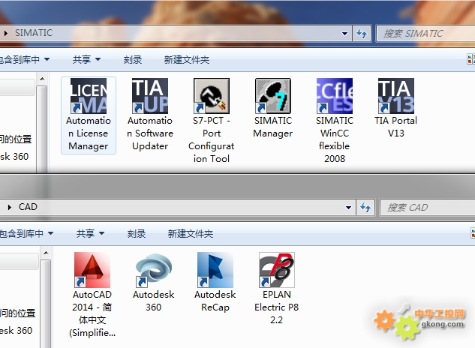
Task: Open Automation License Manager shortcut
Action: (89, 115)
